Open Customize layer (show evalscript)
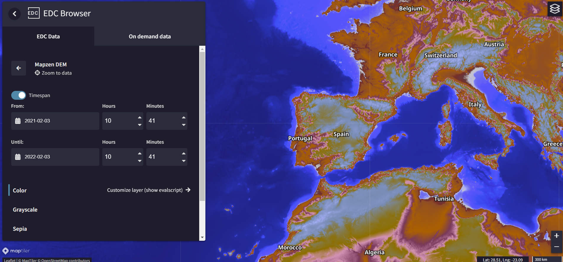 (x=149, y=190)
